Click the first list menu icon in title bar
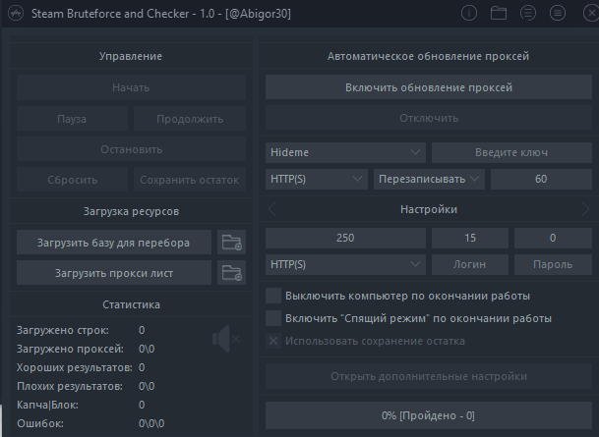The image size is (599, 437). coord(527,14)
